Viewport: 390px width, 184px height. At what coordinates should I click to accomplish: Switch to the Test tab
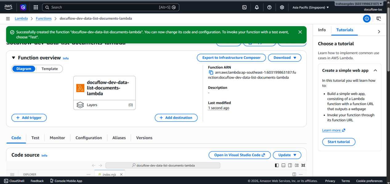[x=35, y=138]
